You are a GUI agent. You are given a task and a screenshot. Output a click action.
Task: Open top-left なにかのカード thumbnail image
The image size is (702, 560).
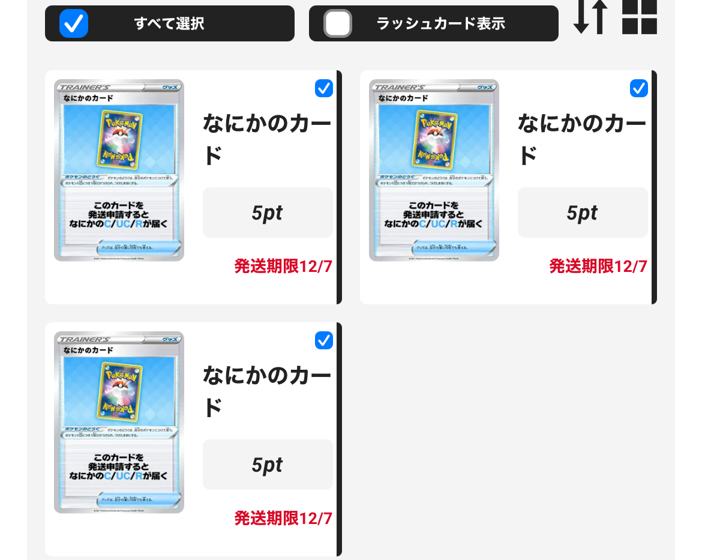(119, 170)
